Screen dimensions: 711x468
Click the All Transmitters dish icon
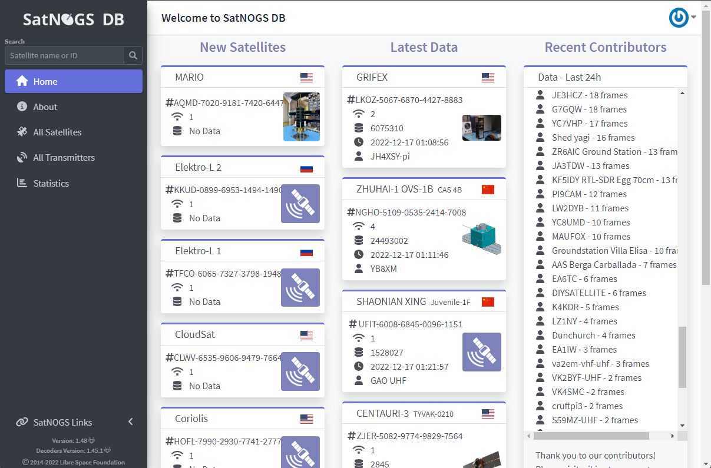(22, 157)
